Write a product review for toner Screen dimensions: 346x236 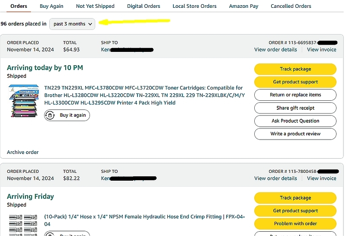click(x=295, y=134)
